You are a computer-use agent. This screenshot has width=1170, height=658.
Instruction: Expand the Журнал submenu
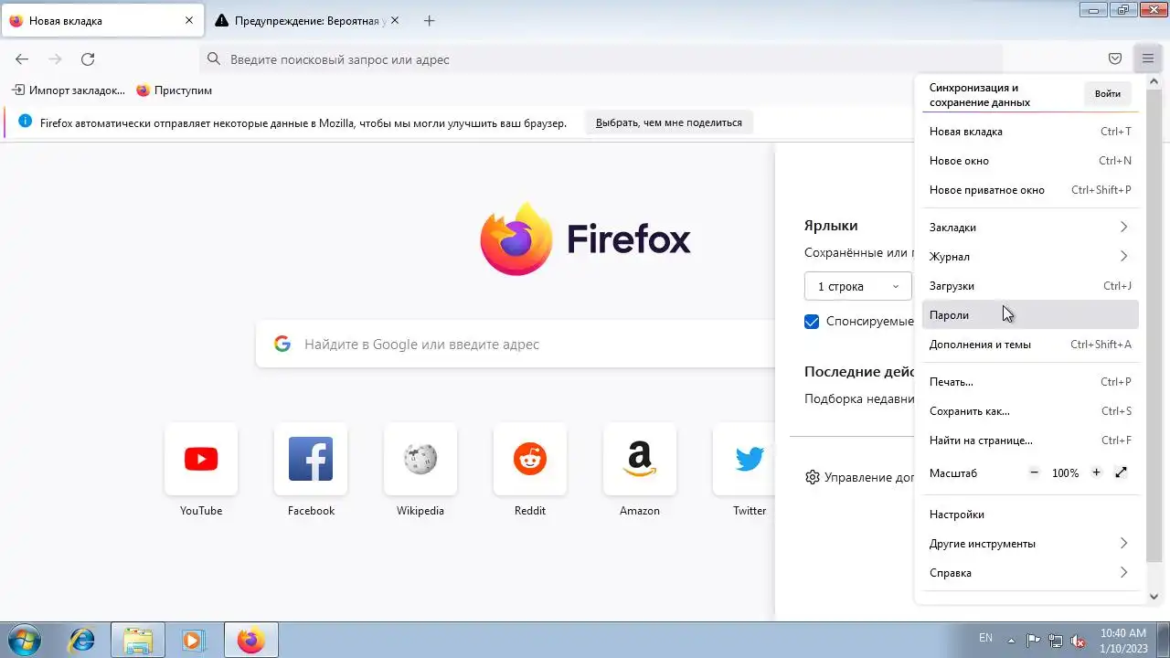1030,256
